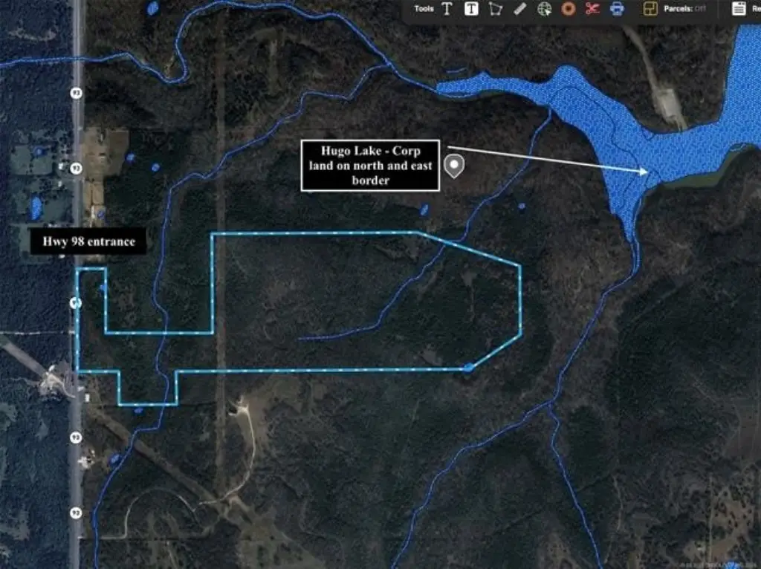Select the boxed text label tool

click(471, 9)
